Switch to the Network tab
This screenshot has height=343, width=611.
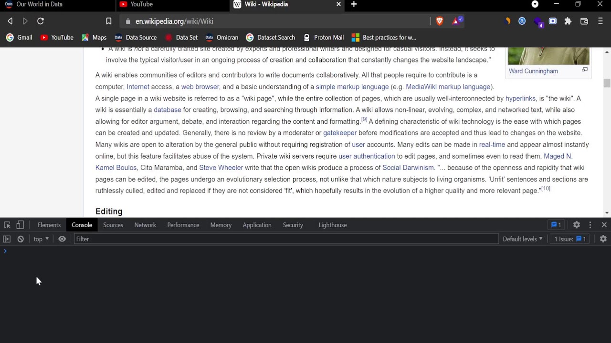pyautogui.click(x=145, y=225)
